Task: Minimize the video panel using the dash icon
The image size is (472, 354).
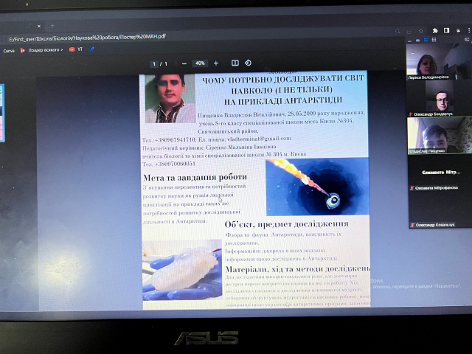Action: click(410, 40)
